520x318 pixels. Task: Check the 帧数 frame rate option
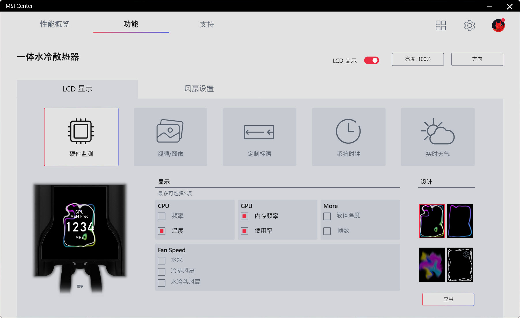[x=327, y=231]
